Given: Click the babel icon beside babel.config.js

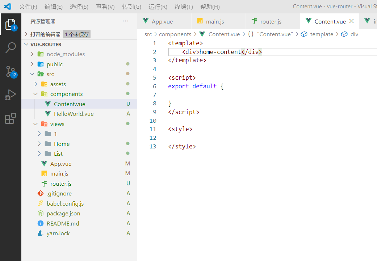Looking at the screenshot, I should click(x=41, y=203).
